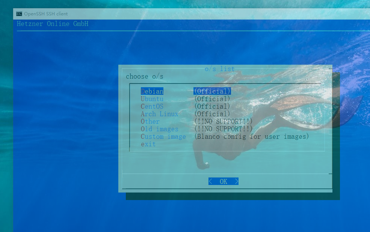Click the OpenSSH SSH client window title

pos(46,14)
